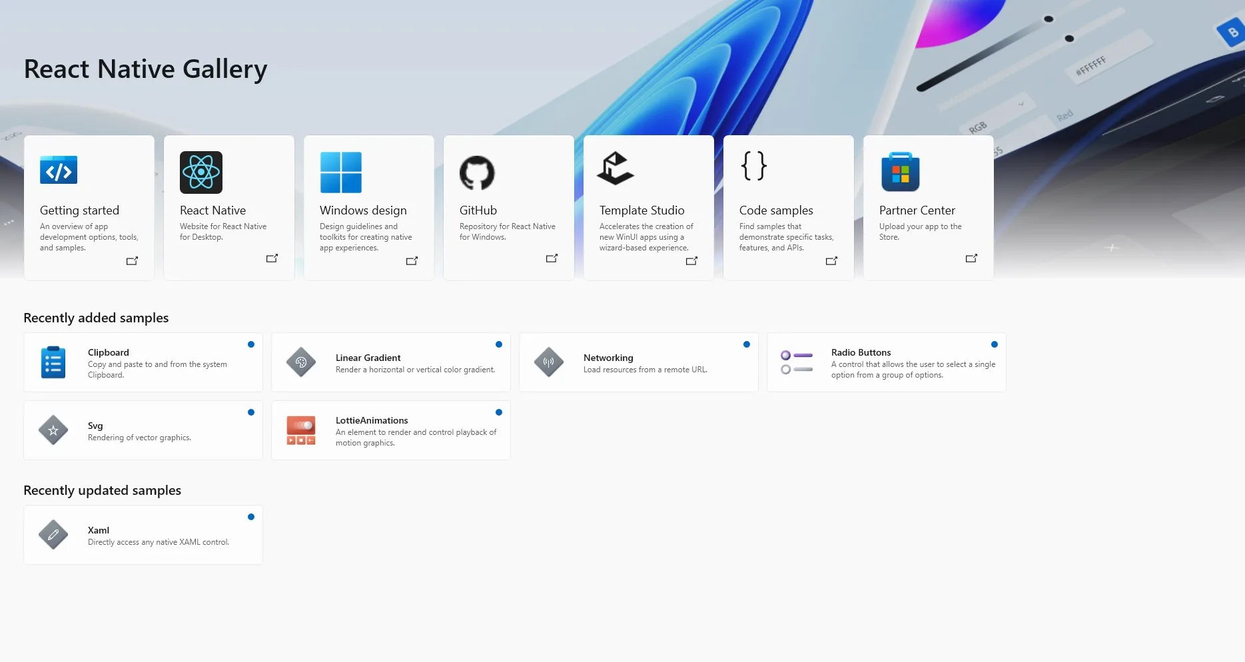Open the Partner Center title link
Viewport: 1245px width, 662px height.
point(917,210)
